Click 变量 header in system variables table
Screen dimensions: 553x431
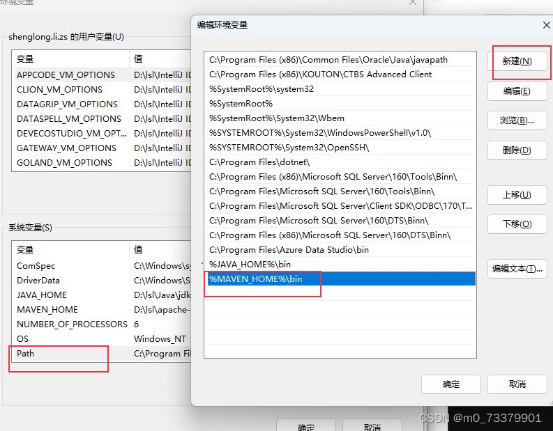70,250
